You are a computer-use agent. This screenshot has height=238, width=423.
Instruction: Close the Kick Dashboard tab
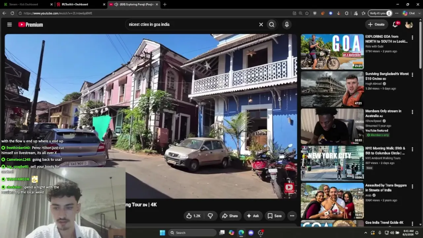coord(52,4)
